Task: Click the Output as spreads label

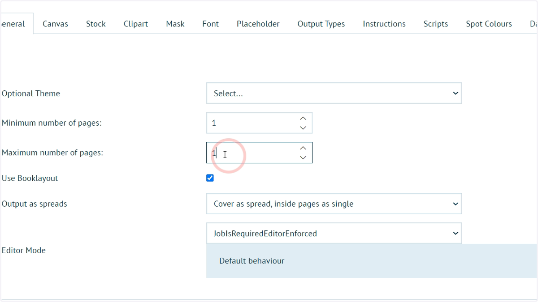Action: coord(35,204)
